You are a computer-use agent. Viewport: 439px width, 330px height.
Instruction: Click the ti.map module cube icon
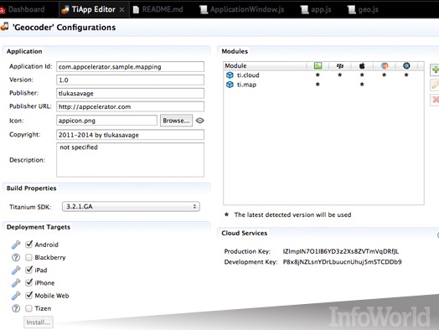(230, 85)
